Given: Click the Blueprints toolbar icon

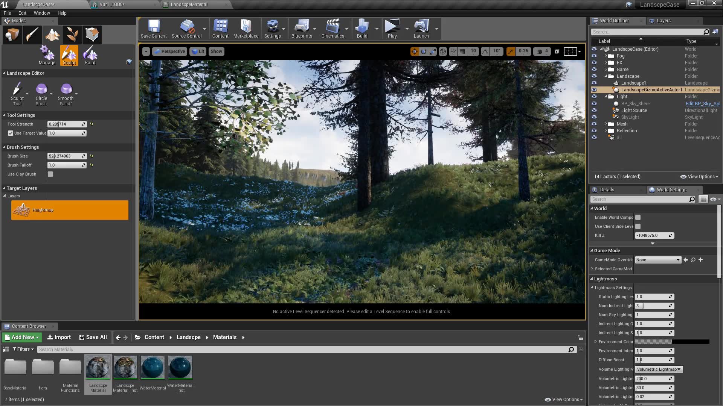Looking at the screenshot, I should [302, 28].
